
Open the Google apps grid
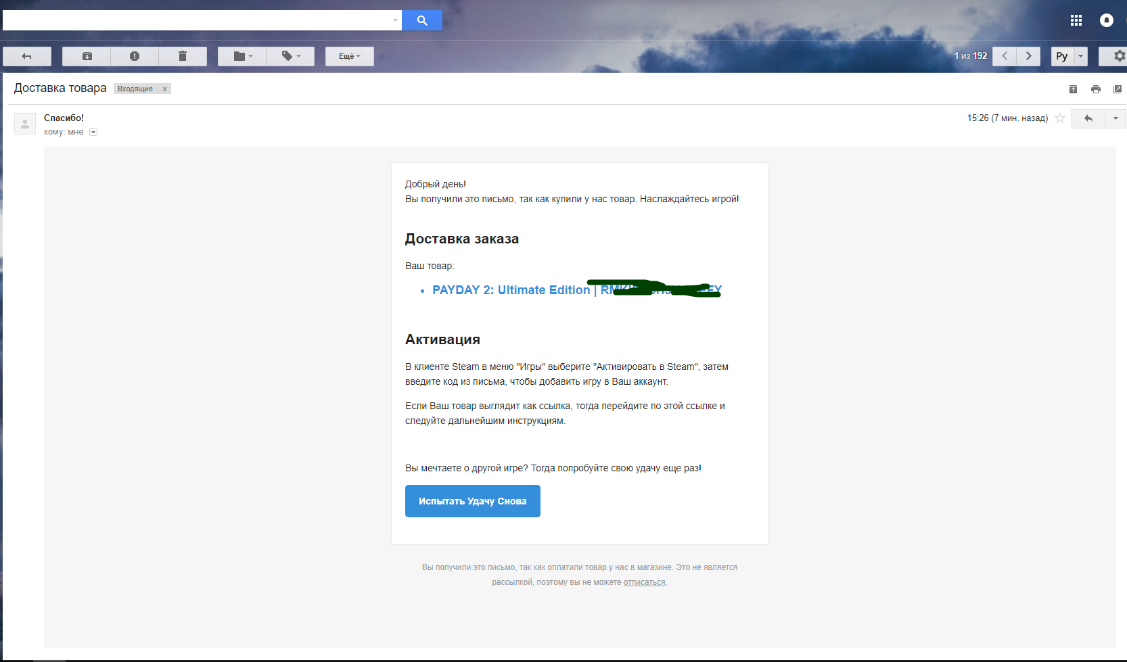pos(1076,20)
